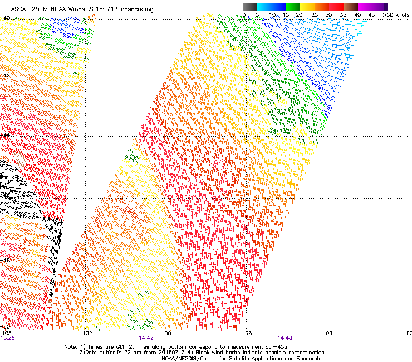412x362 pixels.
Task: Click the '14:49' pass time label
Action: pyautogui.click(x=146, y=338)
